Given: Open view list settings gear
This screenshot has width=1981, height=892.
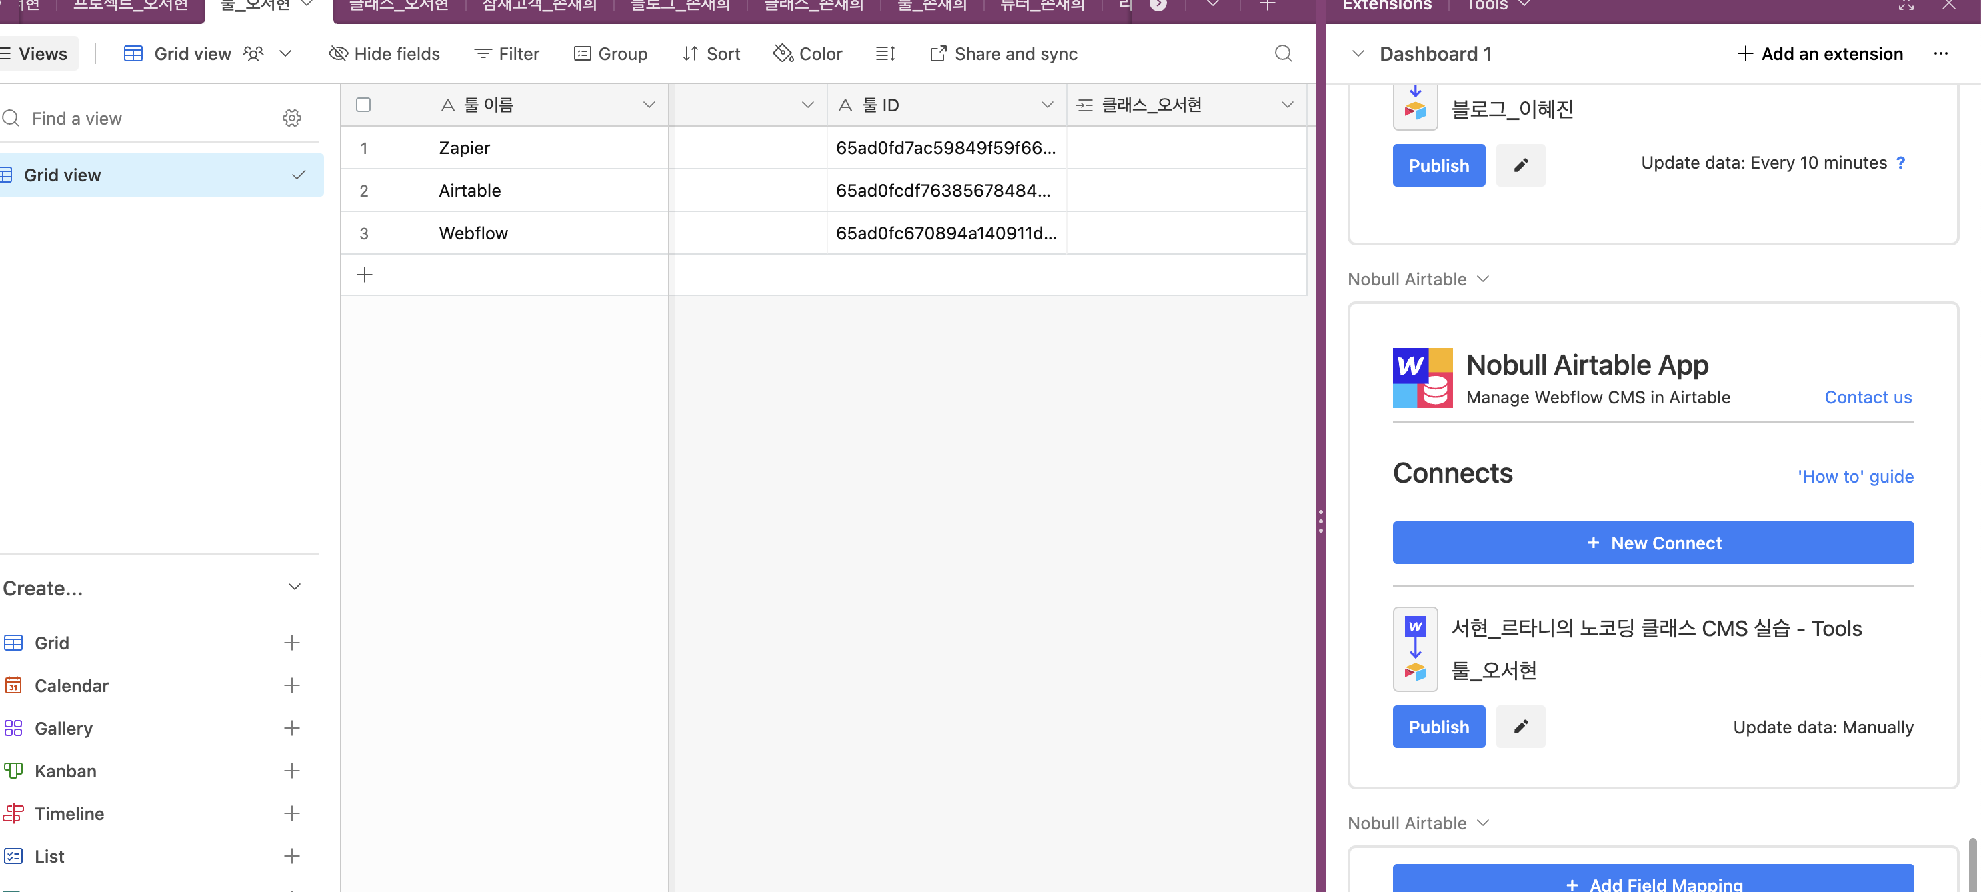Looking at the screenshot, I should click(291, 119).
